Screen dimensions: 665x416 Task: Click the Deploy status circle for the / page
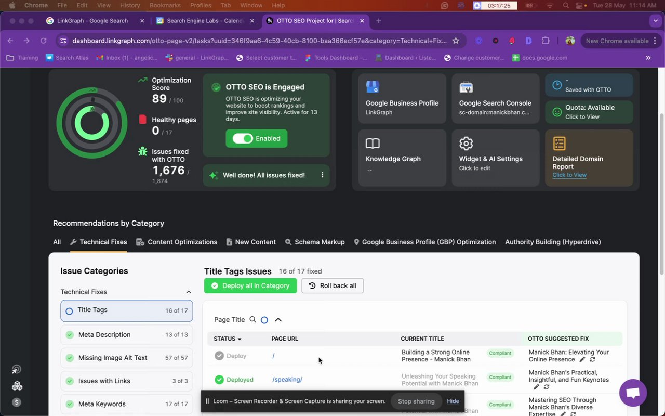tap(219, 356)
